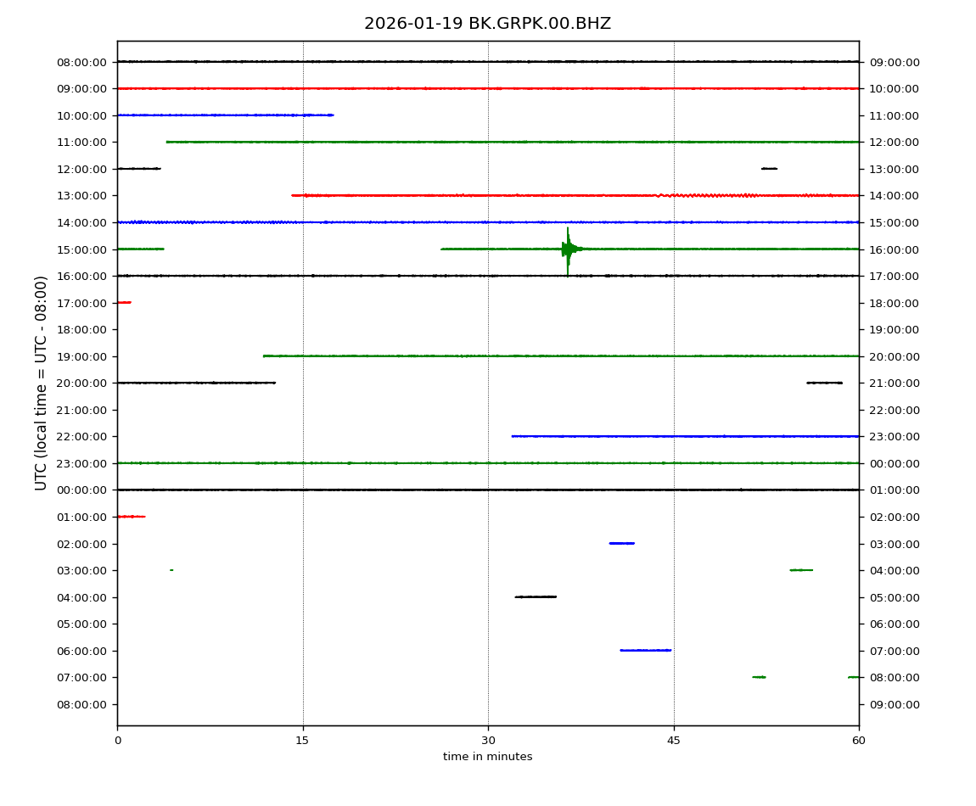This screenshot has width=976, height=806.
Task: Click the green trace in 19:00 row
Action: [x=560, y=355]
